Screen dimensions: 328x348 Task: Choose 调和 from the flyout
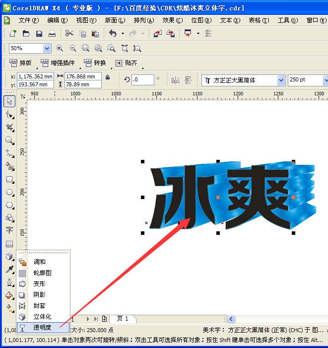[x=43, y=262]
